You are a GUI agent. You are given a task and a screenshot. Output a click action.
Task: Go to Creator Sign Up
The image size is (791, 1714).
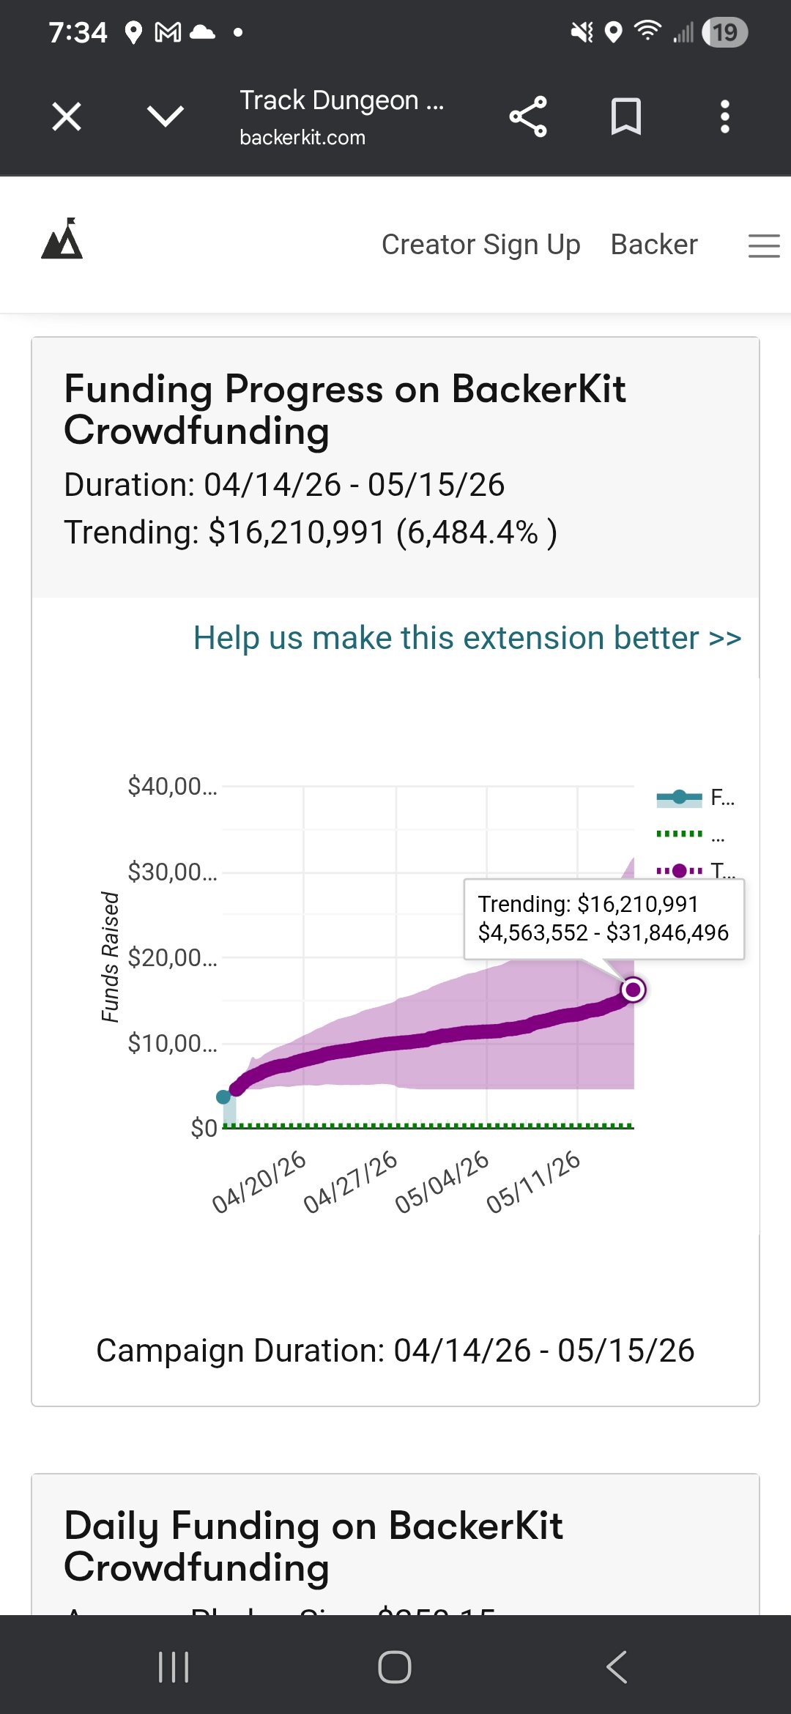[x=480, y=245]
